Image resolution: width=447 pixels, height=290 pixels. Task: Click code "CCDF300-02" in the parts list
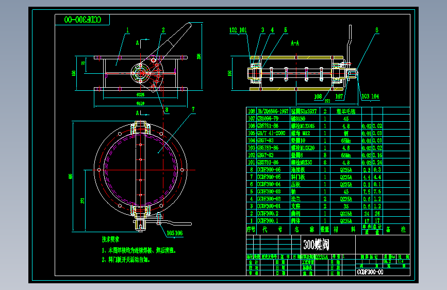(x=269, y=199)
